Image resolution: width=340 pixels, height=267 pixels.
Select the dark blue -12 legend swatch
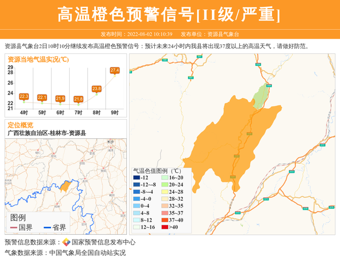click(x=137, y=177)
